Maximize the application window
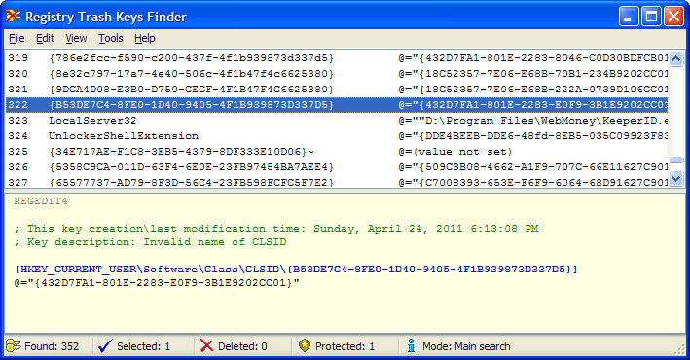690x360 pixels. tap(651, 18)
